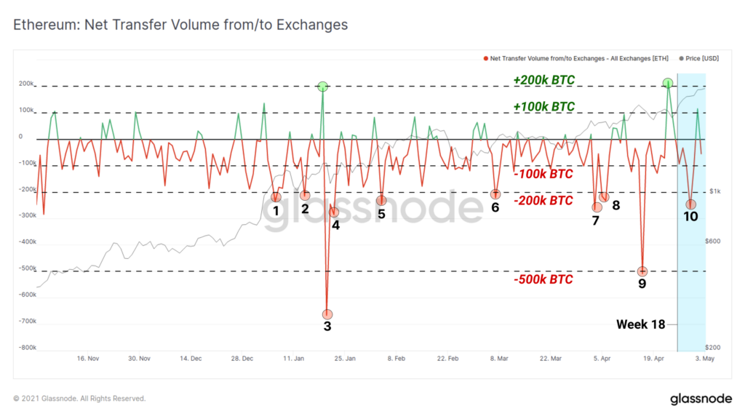This screenshot has width=745, height=419.
Task: Select the red marker above number 10
Action: pyautogui.click(x=691, y=204)
